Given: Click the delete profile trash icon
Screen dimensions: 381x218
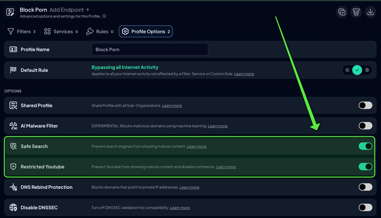Looking at the screenshot, I should click(356, 12).
